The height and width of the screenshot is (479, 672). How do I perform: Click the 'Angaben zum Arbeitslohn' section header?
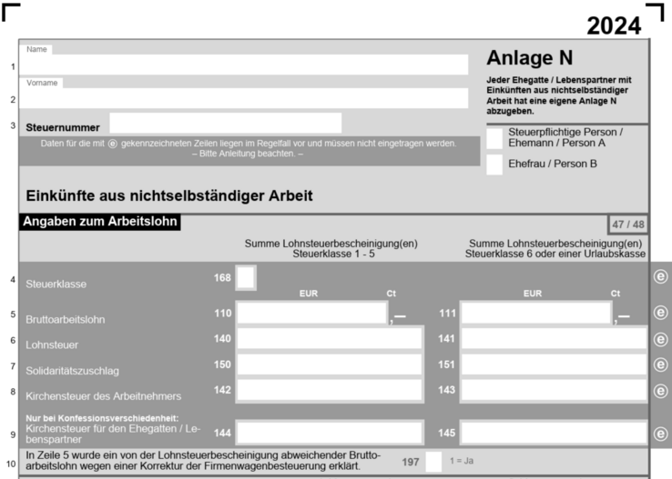coord(100,222)
